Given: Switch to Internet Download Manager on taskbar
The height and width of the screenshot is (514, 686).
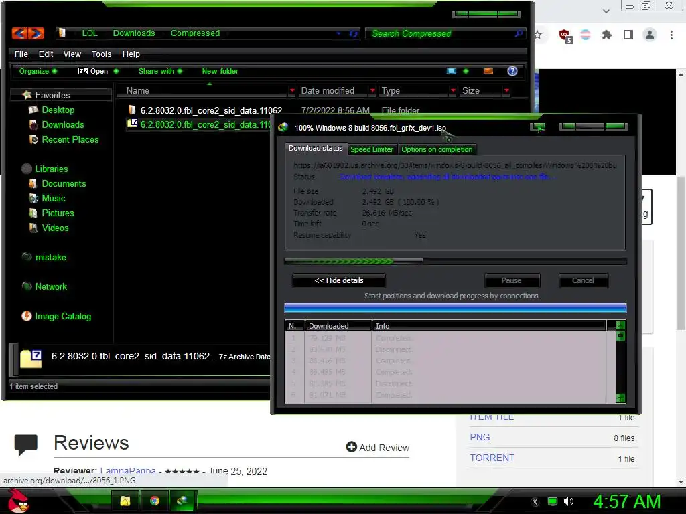Looking at the screenshot, I should (x=182, y=501).
